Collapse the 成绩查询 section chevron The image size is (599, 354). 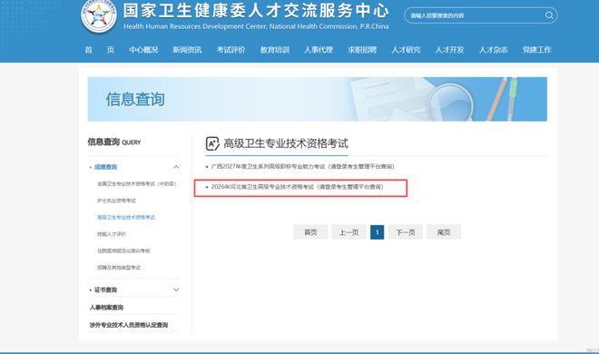click(x=176, y=167)
